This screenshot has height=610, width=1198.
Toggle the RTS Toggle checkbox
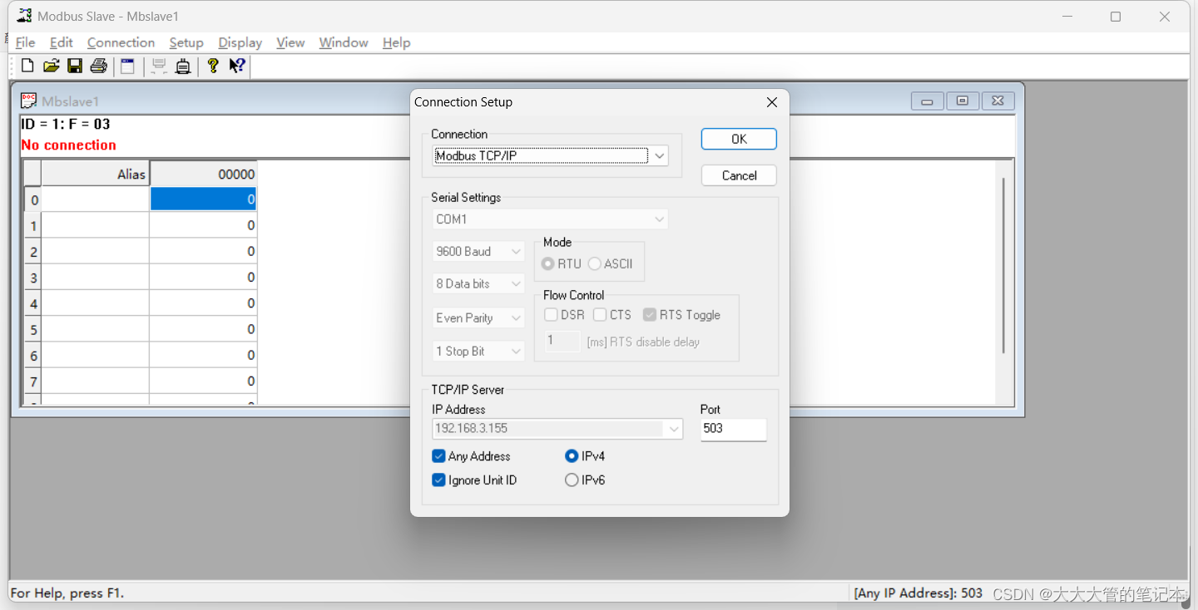(650, 315)
